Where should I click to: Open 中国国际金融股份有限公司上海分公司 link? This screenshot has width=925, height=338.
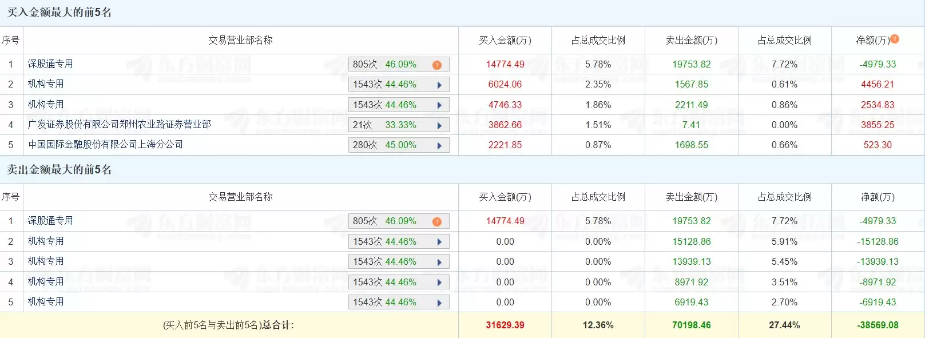(x=105, y=144)
